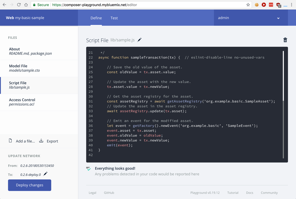Screen dimensions: 296x199
Task: Open the Docs footer link
Action: pyautogui.click(x=249, y=193)
